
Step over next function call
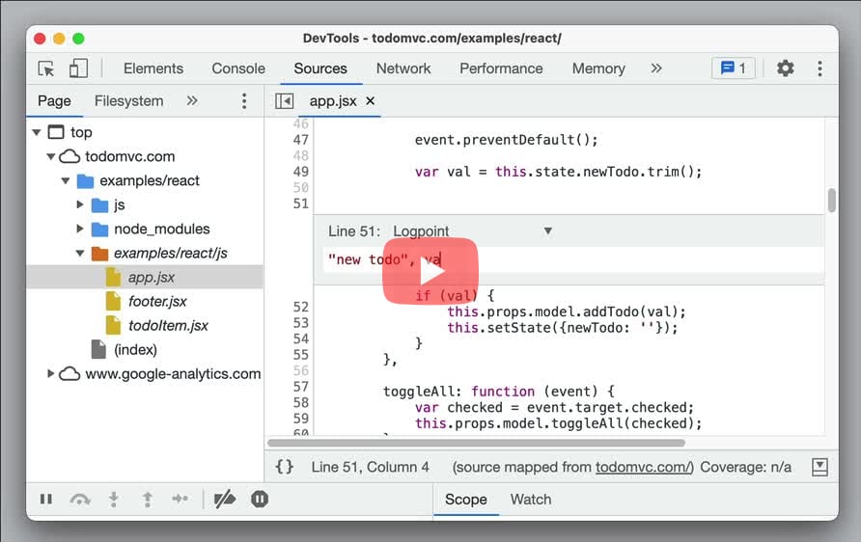point(80,499)
